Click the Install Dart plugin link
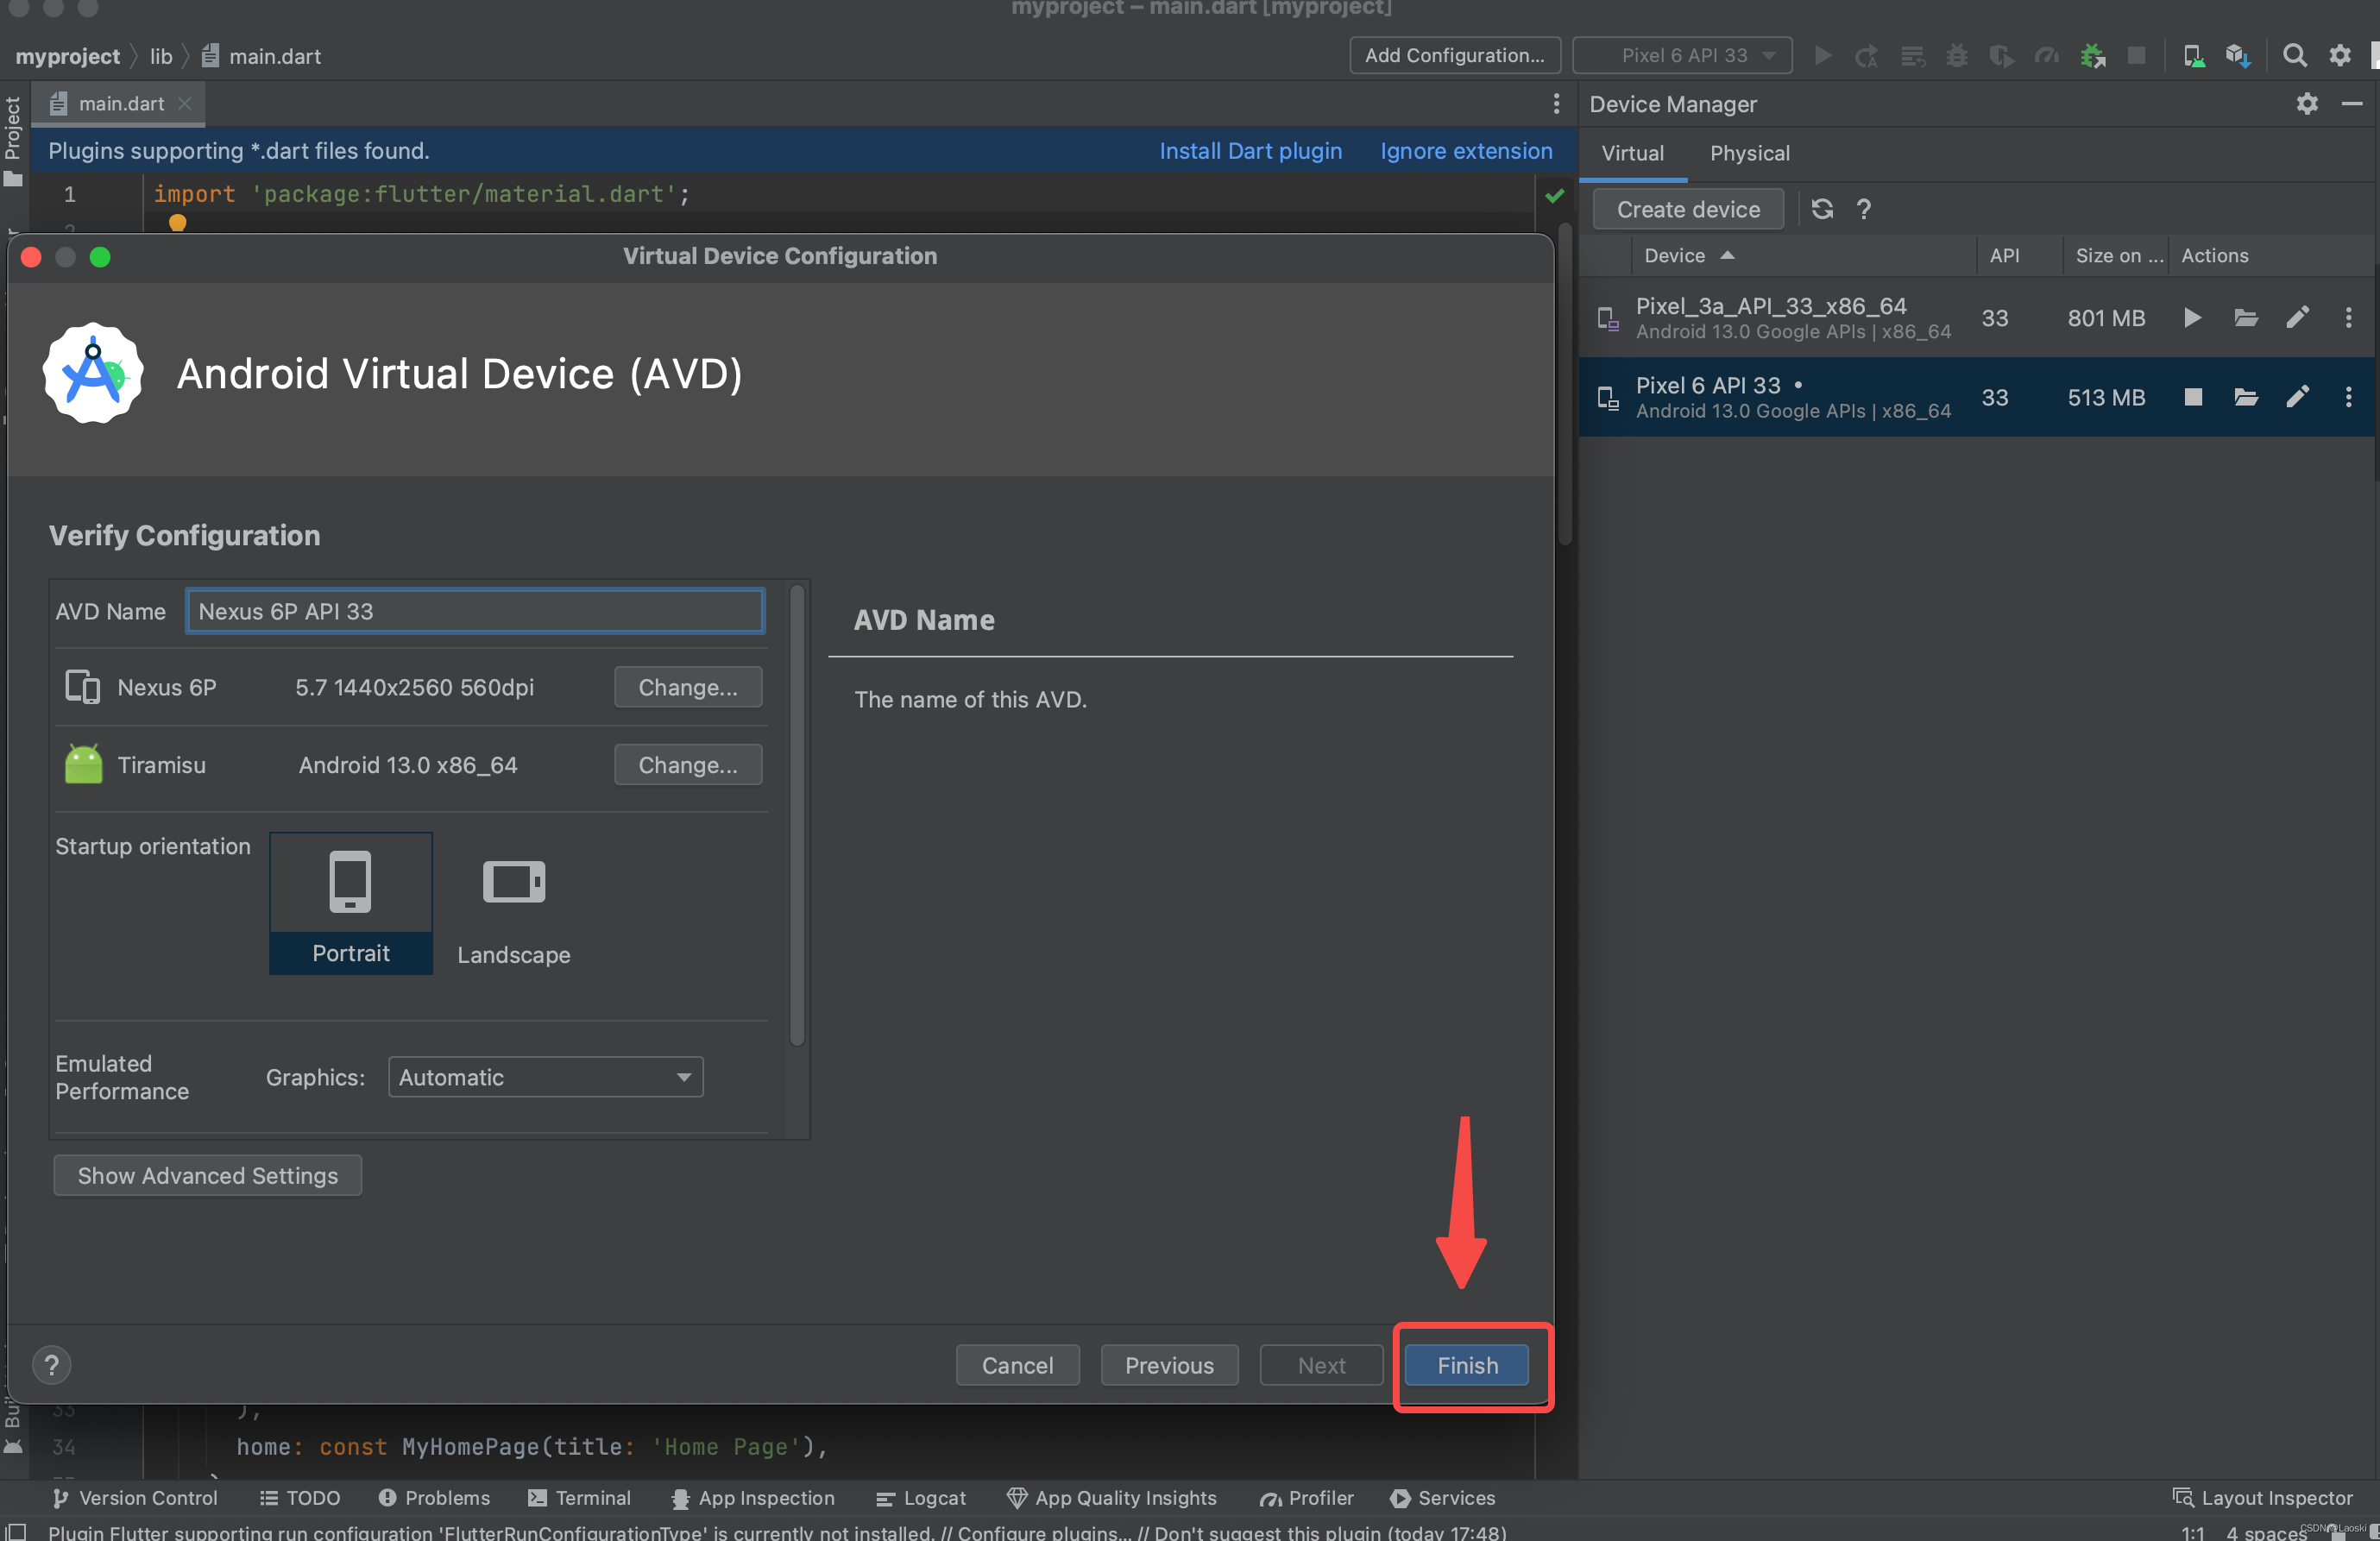2380x1541 pixels. pyautogui.click(x=1250, y=151)
